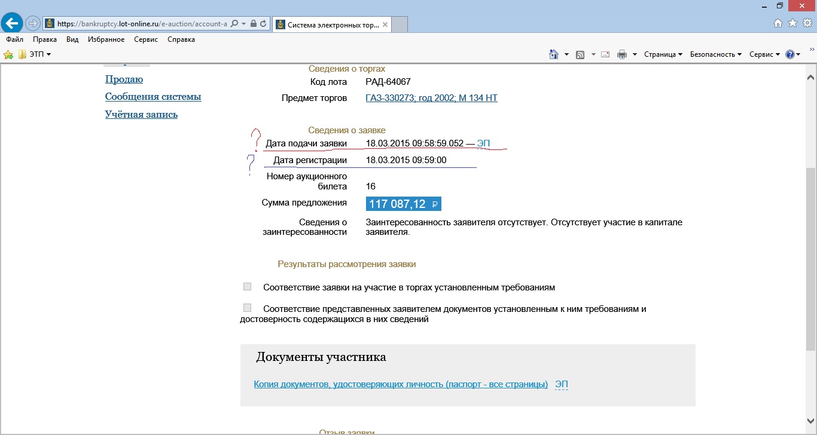Image resolution: width=817 pixels, height=435 pixels.
Task: Click the passport copy document link
Action: 401,384
